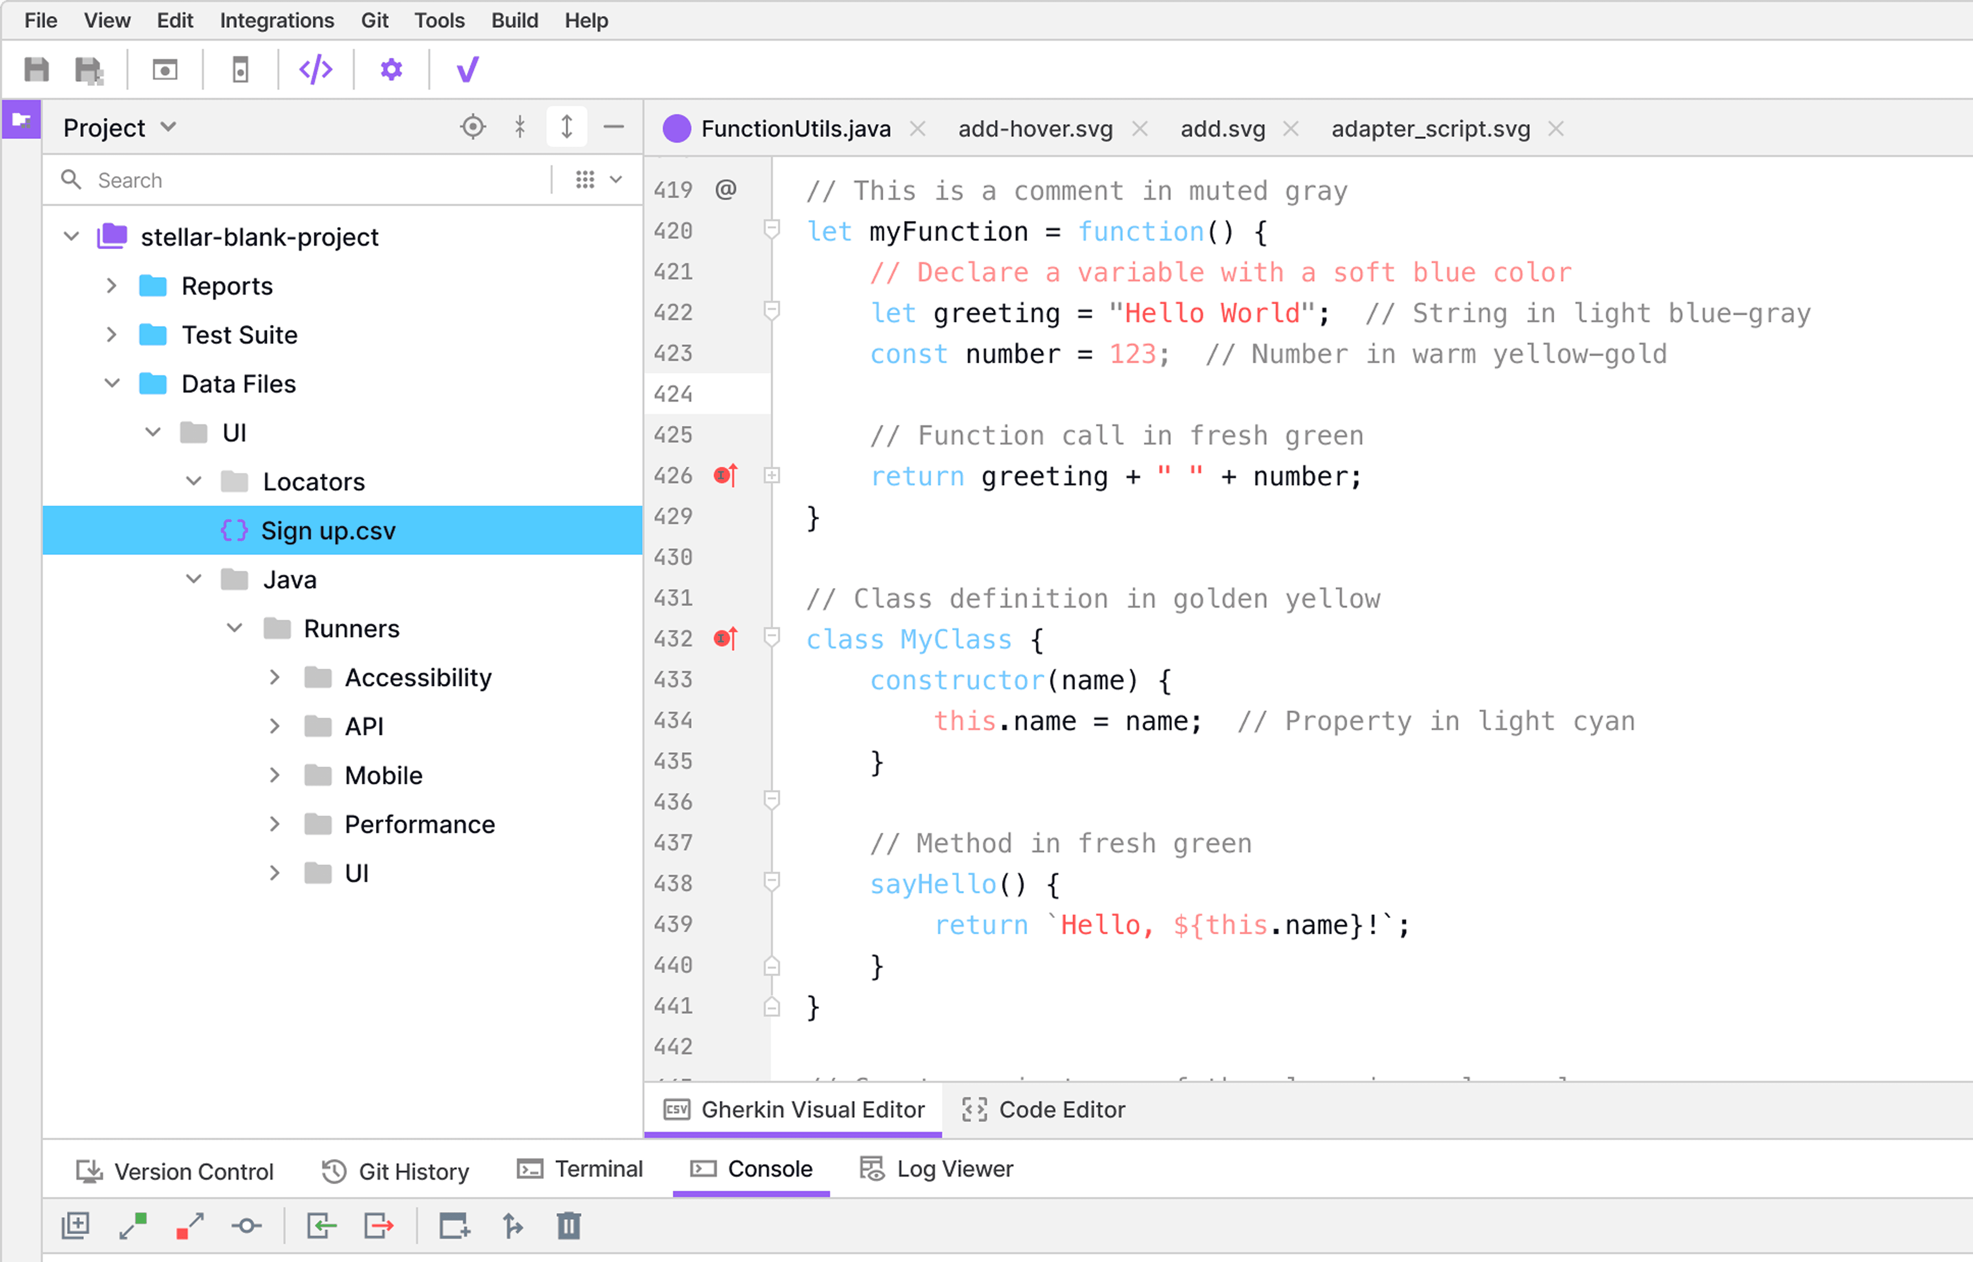The image size is (1973, 1262).
Task: Open the Project panel dropdown
Action: [169, 127]
